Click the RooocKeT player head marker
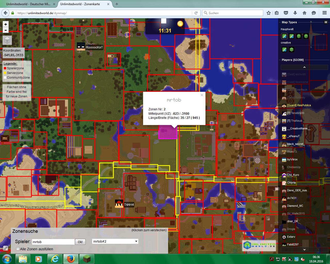Screen dimensions: 330x264 point(81,46)
